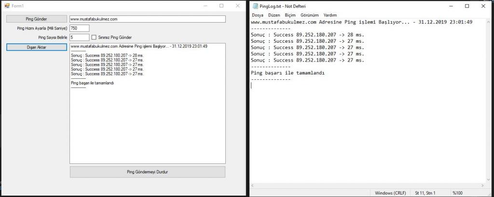The image size is (494, 197).
Task: Click %100 zoom level in status bar
Action: pos(457,193)
